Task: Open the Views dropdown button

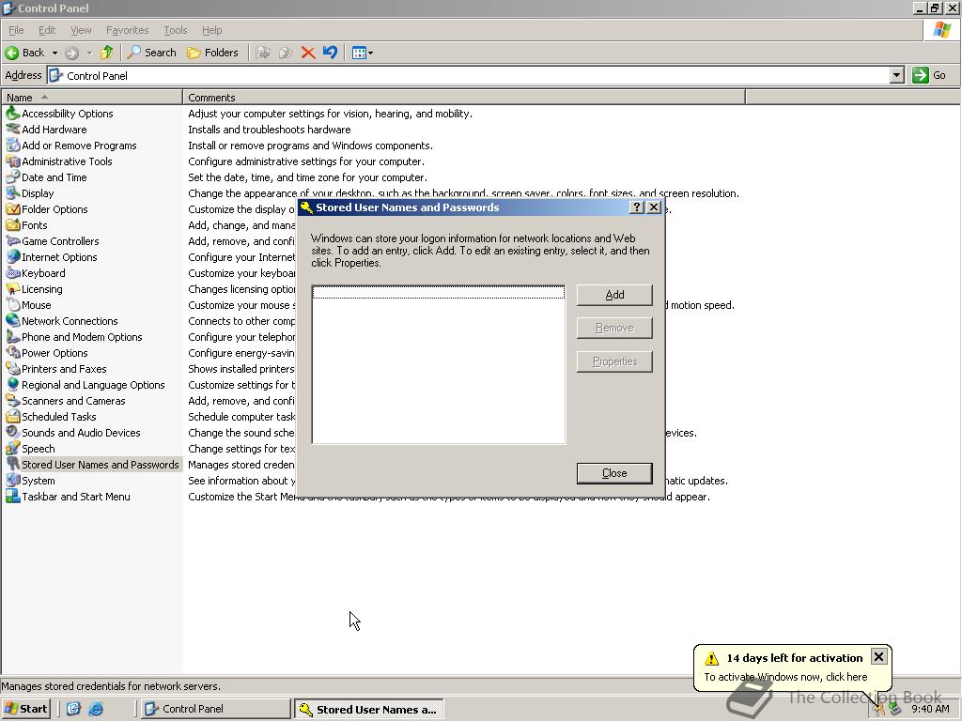Action: coord(362,53)
